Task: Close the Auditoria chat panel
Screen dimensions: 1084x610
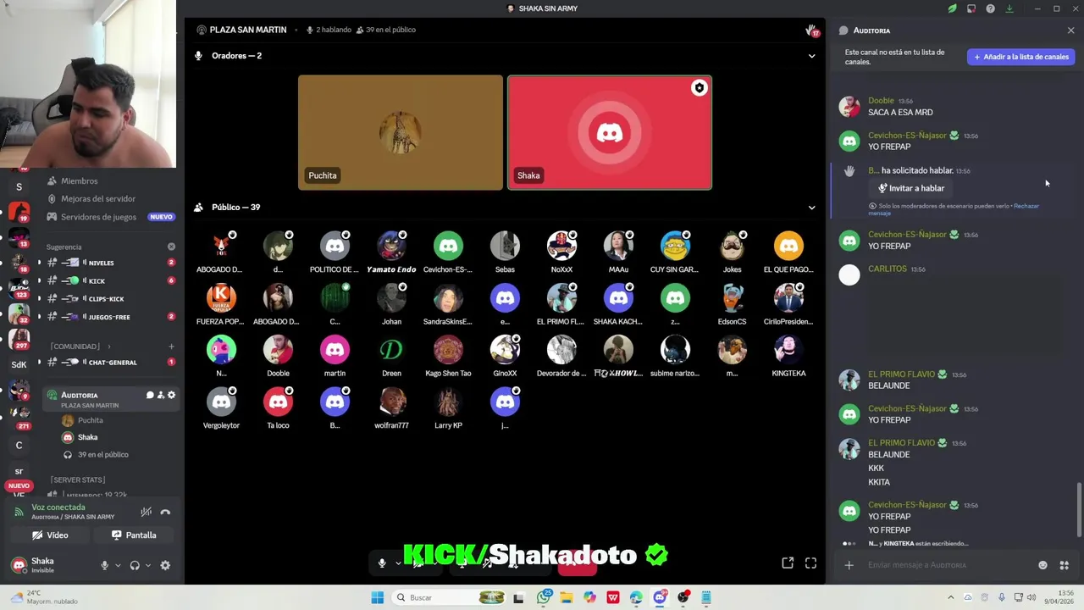Action: point(1070,30)
